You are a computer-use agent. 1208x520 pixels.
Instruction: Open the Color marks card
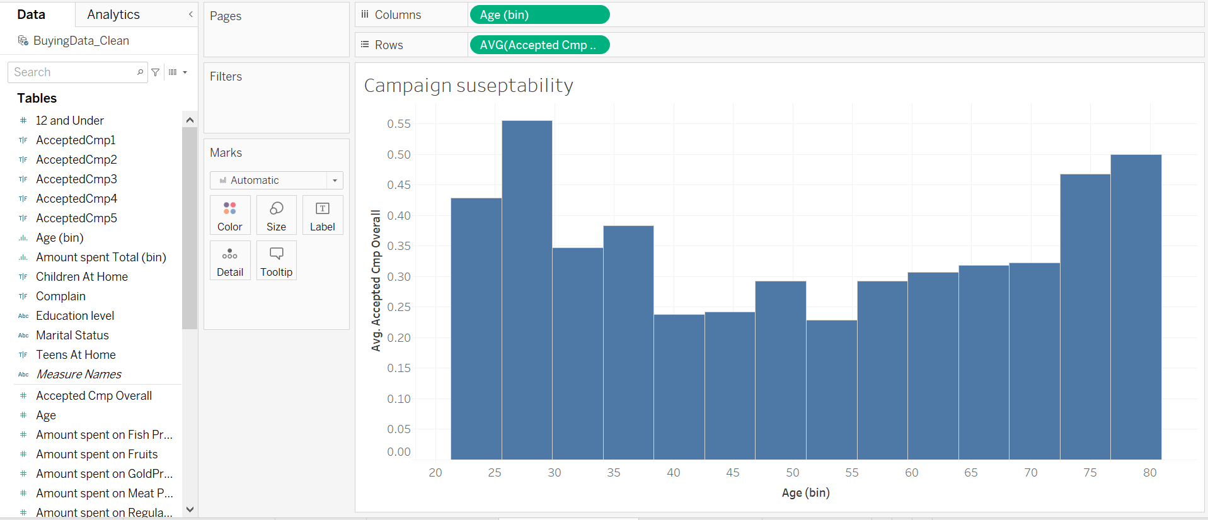230,215
